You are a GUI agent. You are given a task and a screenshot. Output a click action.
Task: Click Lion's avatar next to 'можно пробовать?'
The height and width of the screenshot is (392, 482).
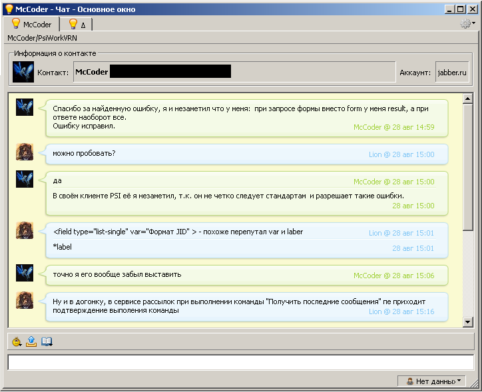[25, 152]
